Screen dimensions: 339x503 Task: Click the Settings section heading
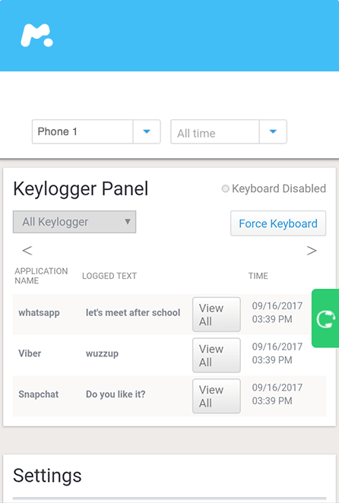(47, 476)
